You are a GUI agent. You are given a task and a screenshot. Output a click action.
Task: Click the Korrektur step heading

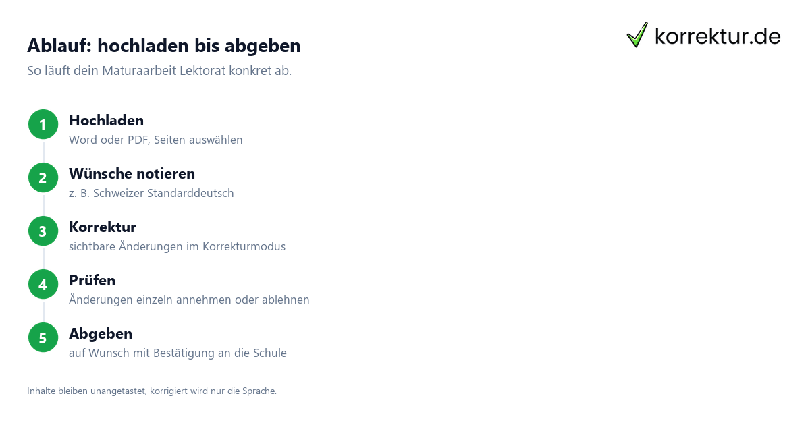click(x=103, y=227)
